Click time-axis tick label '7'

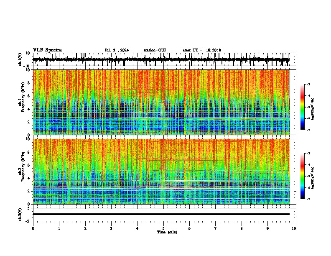tap(216, 228)
